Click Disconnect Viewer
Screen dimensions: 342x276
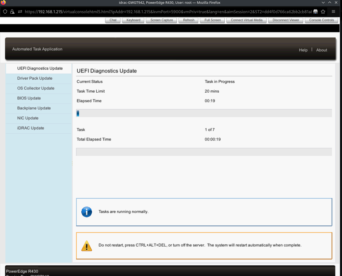pos(285,20)
